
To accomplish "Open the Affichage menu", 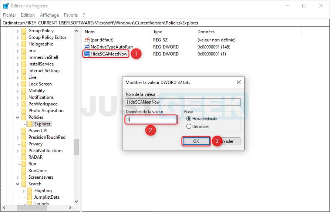I will pos(50,15).
